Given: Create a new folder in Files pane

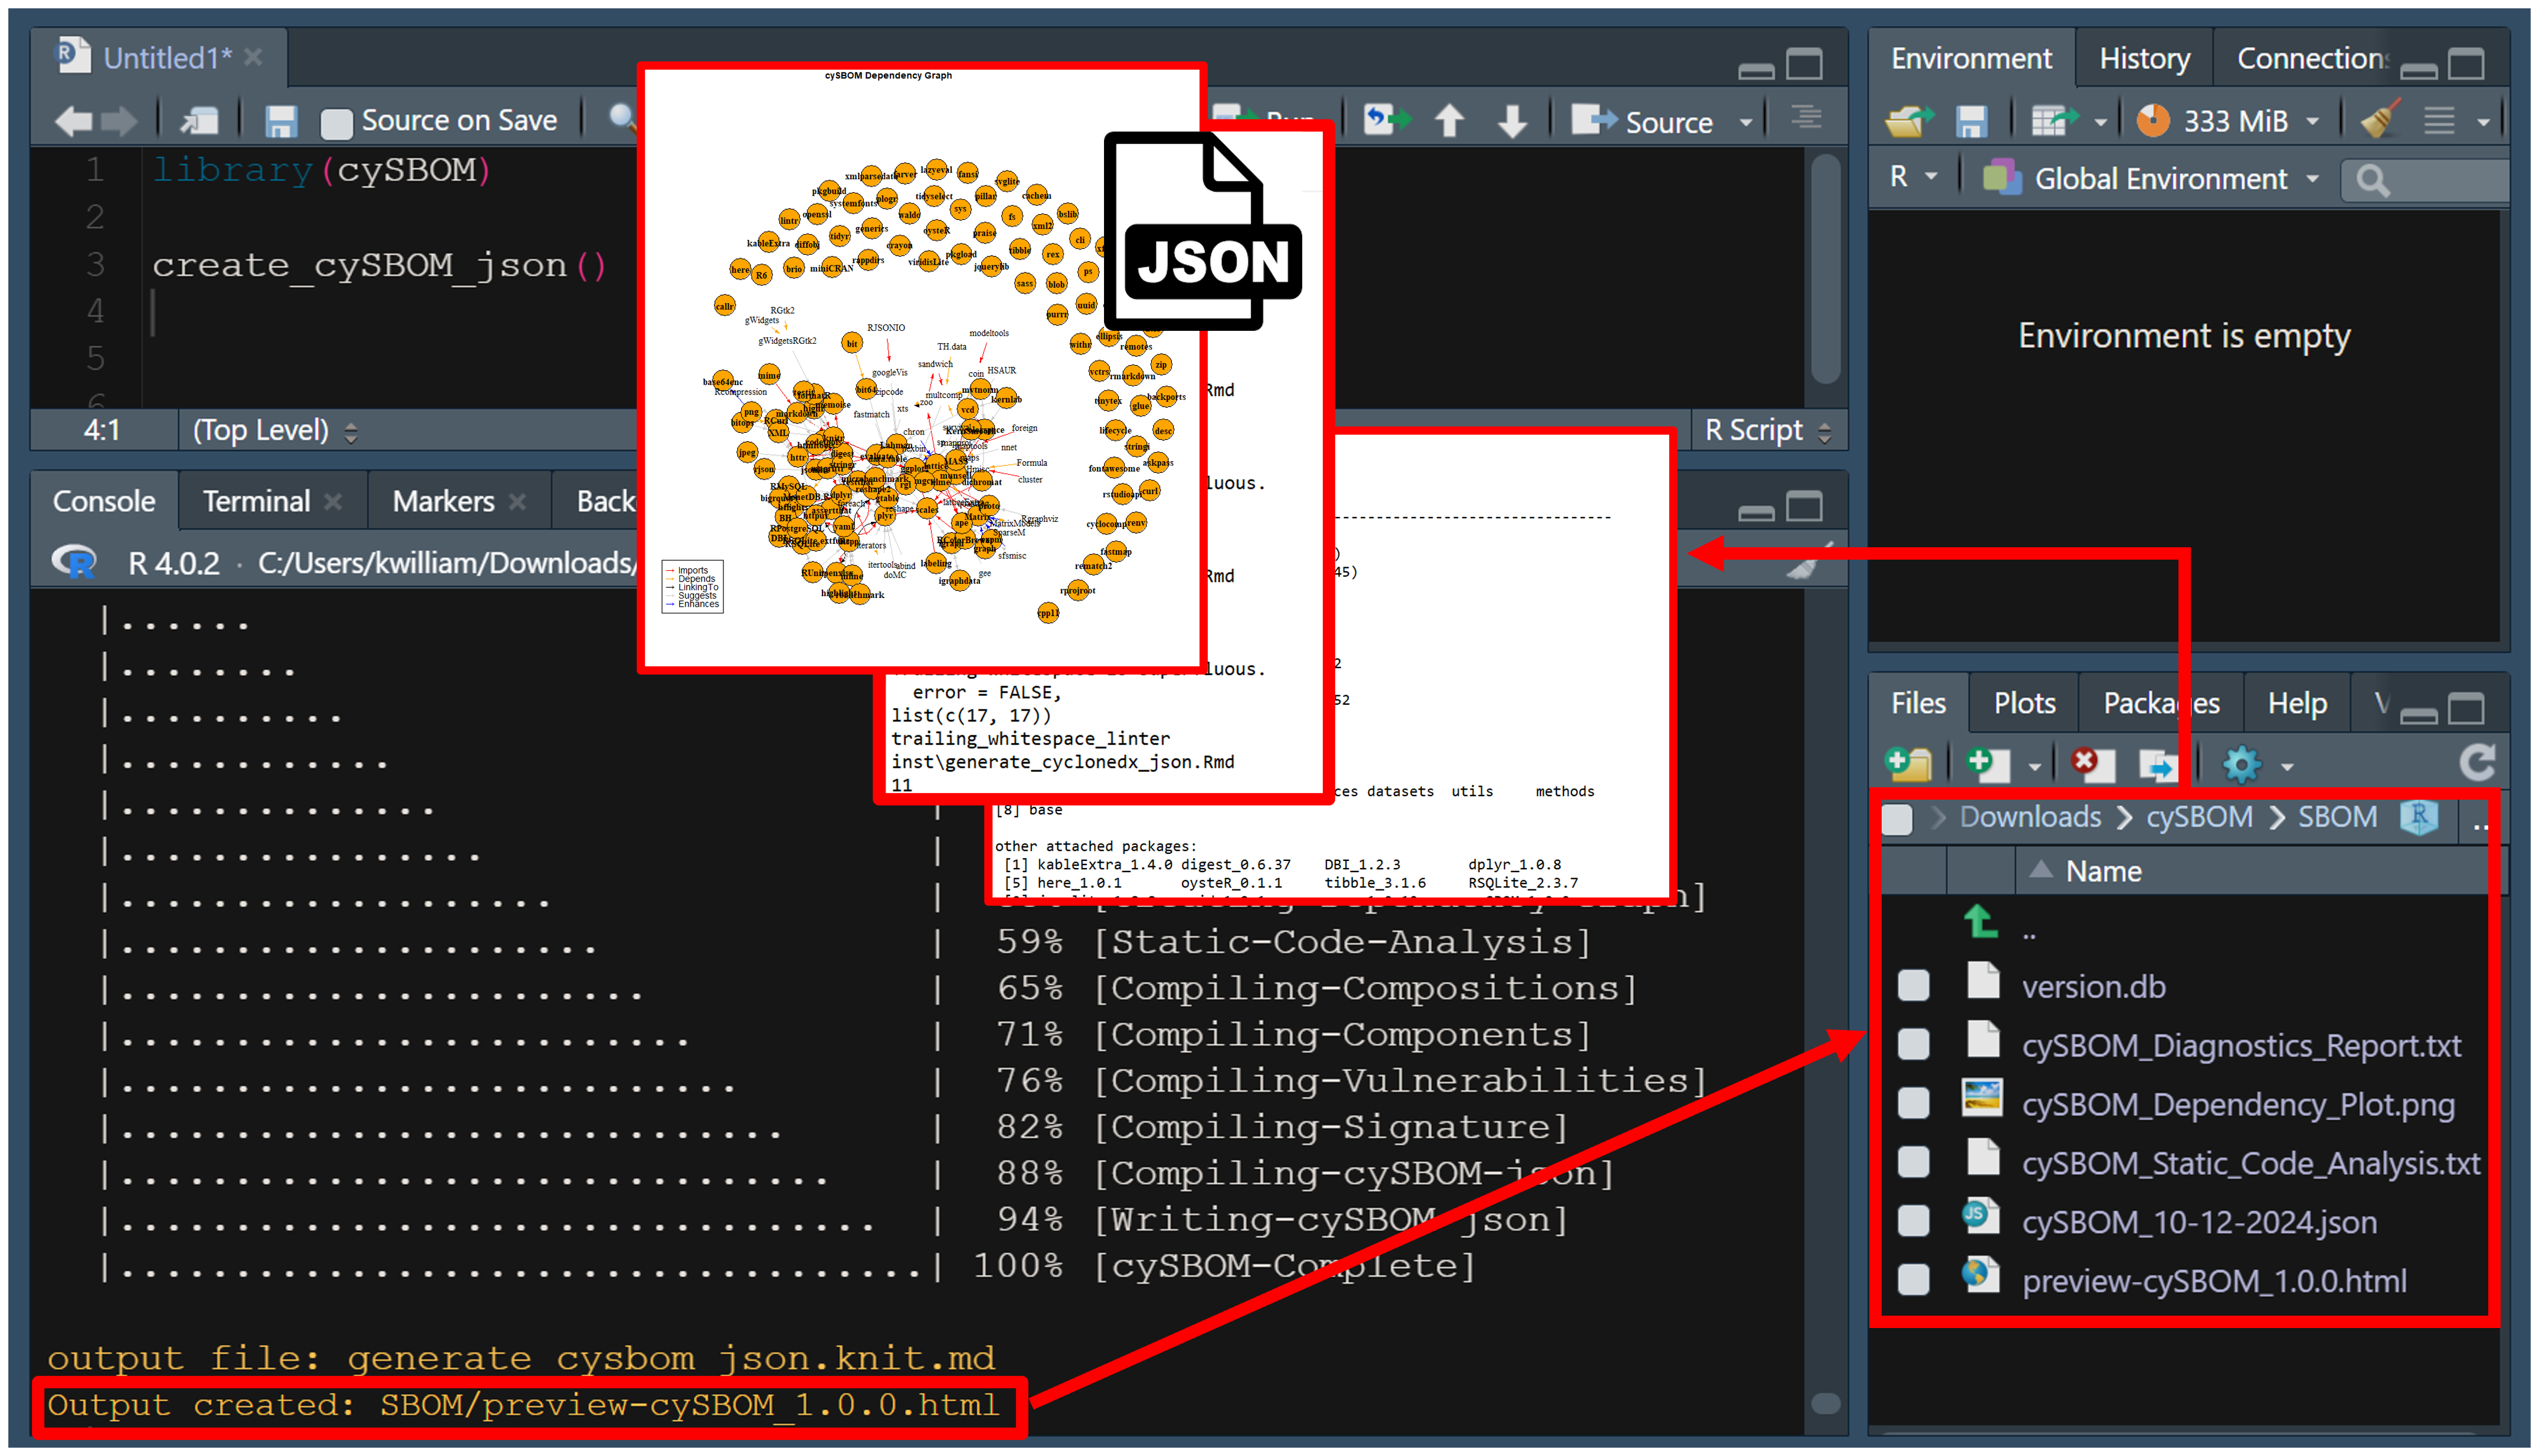Looking at the screenshot, I should tap(1908, 764).
